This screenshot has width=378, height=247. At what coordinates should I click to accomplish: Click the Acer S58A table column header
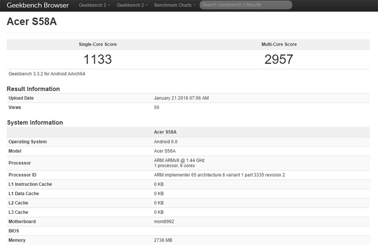(165, 132)
